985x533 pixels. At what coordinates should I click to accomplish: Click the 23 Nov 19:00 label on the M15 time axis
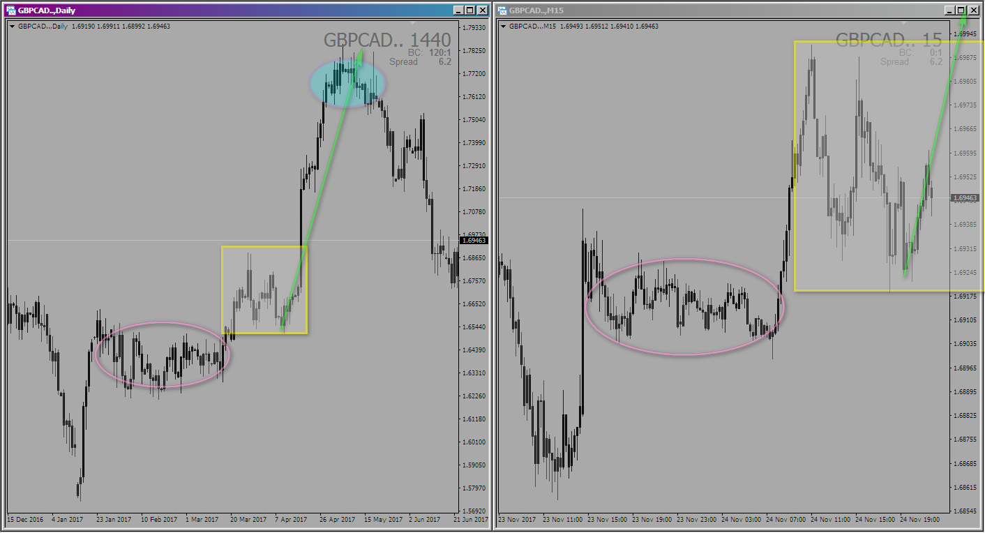tap(651, 520)
